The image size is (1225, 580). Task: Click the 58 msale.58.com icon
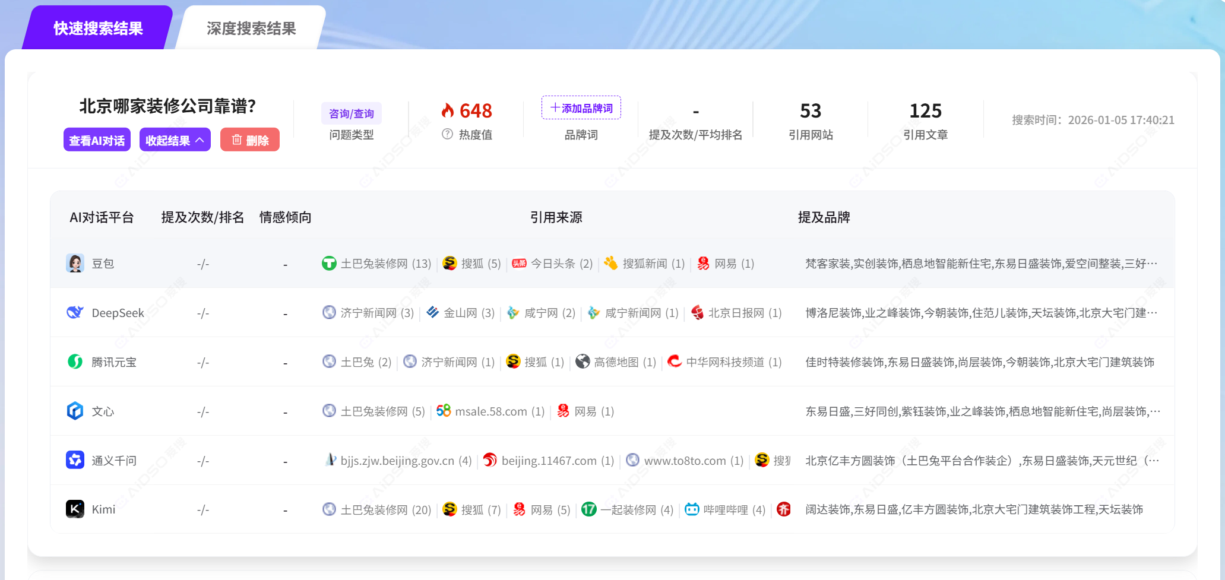[444, 411]
